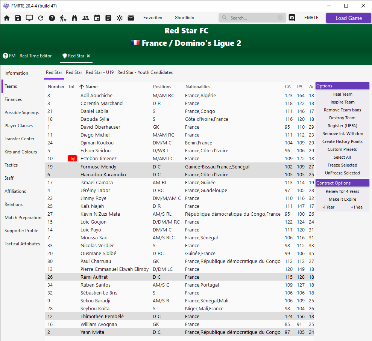Click Register (UEFA) option

tap(342, 126)
